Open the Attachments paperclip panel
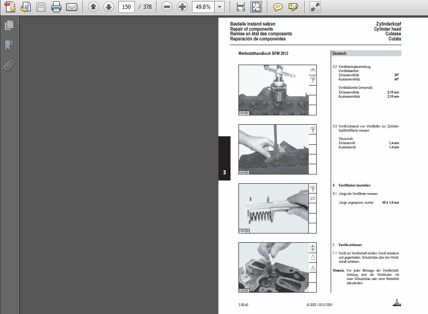This screenshot has height=314, width=428. pos(9,66)
